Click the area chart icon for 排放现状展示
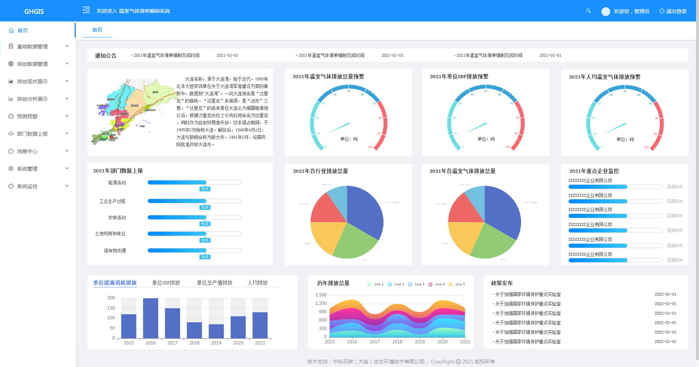699x367 pixels. point(11,81)
